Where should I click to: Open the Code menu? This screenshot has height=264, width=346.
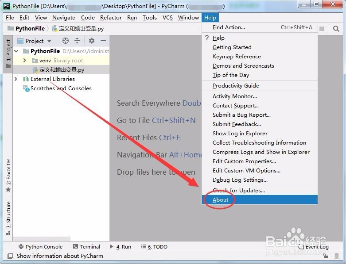88,18
